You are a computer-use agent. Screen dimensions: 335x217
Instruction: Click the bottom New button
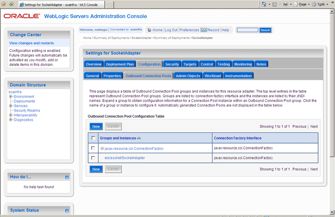pos(96,169)
